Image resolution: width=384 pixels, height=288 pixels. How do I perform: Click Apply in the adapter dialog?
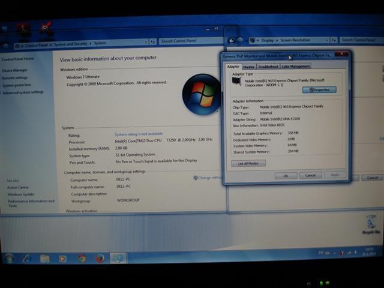[335, 175]
